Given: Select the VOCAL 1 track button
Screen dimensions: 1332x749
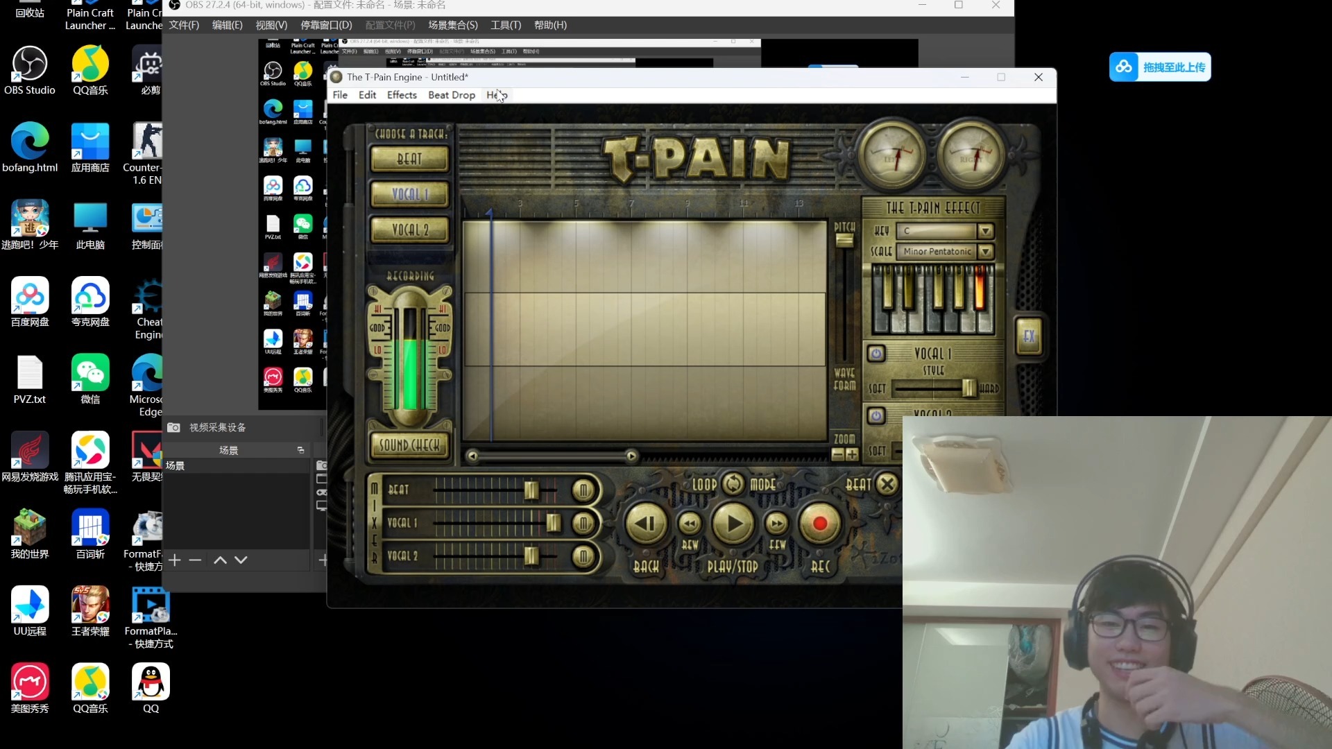Looking at the screenshot, I should (409, 194).
